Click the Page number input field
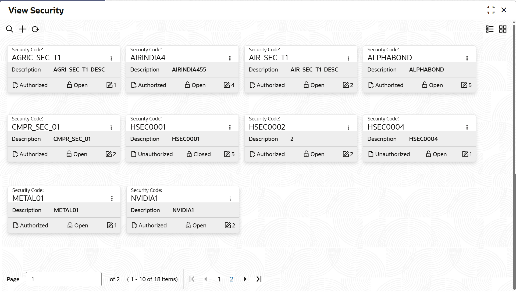 click(x=64, y=279)
